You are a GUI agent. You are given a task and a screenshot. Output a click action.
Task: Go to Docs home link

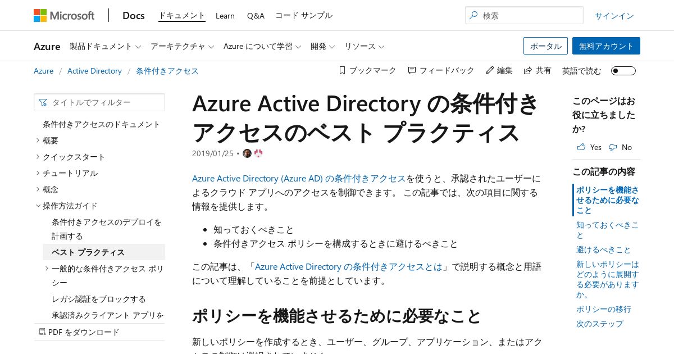point(134,15)
